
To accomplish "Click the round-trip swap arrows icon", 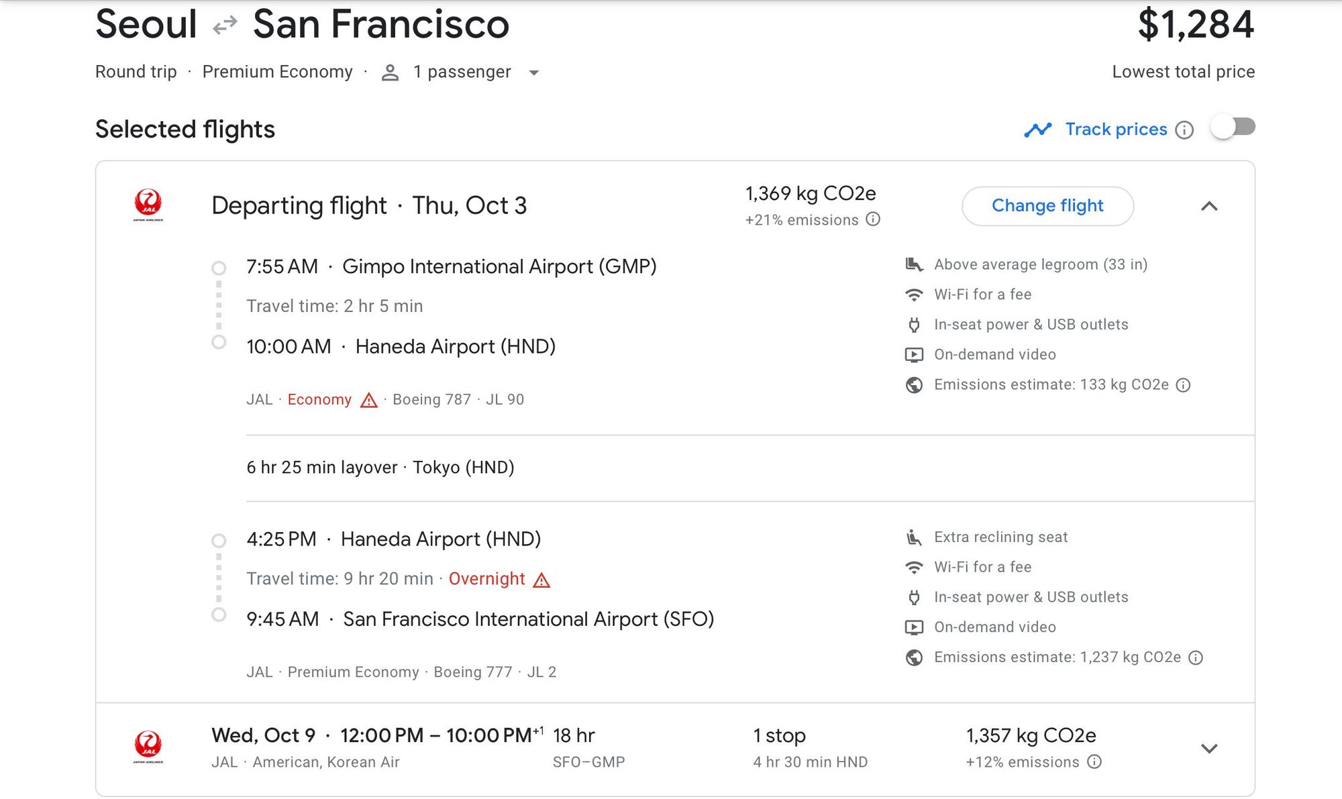I will point(225,26).
